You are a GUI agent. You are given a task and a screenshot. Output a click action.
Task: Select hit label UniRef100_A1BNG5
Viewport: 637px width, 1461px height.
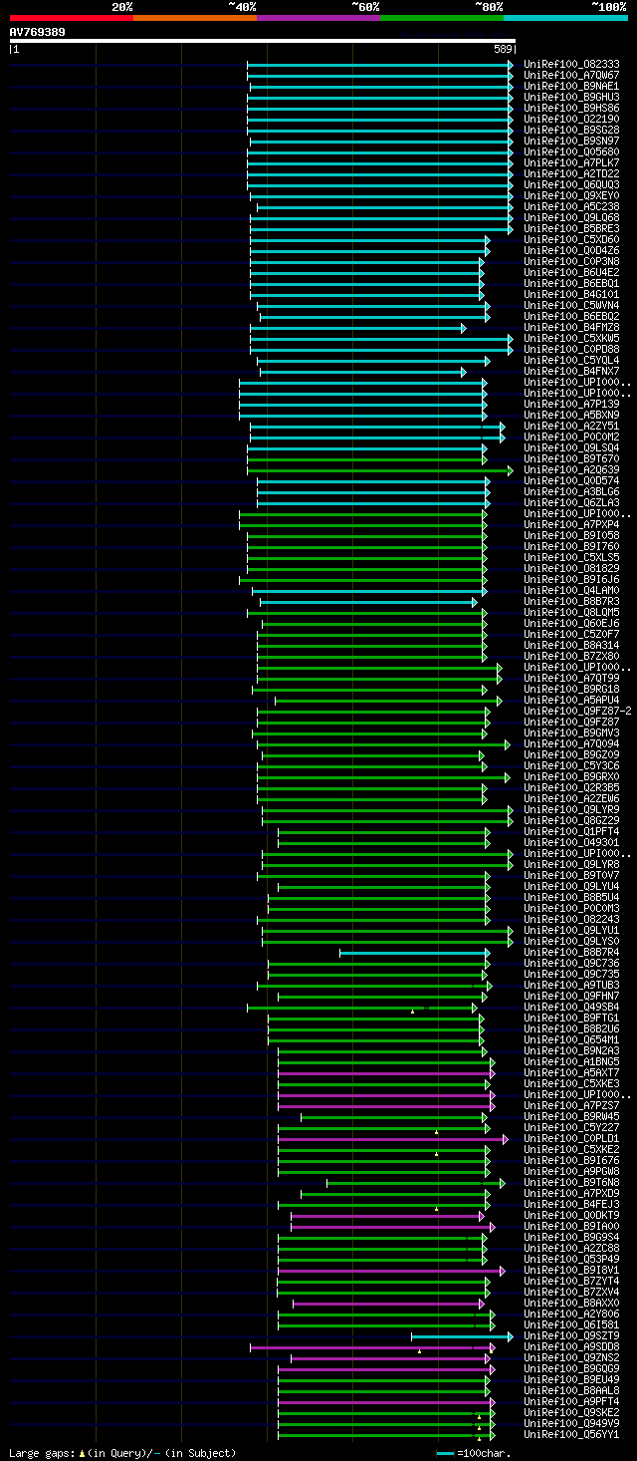point(571,1062)
